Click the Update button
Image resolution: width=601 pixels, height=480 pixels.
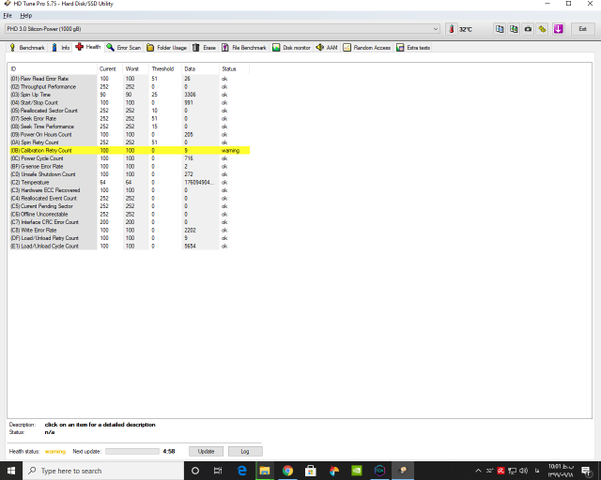(x=206, y=451)
